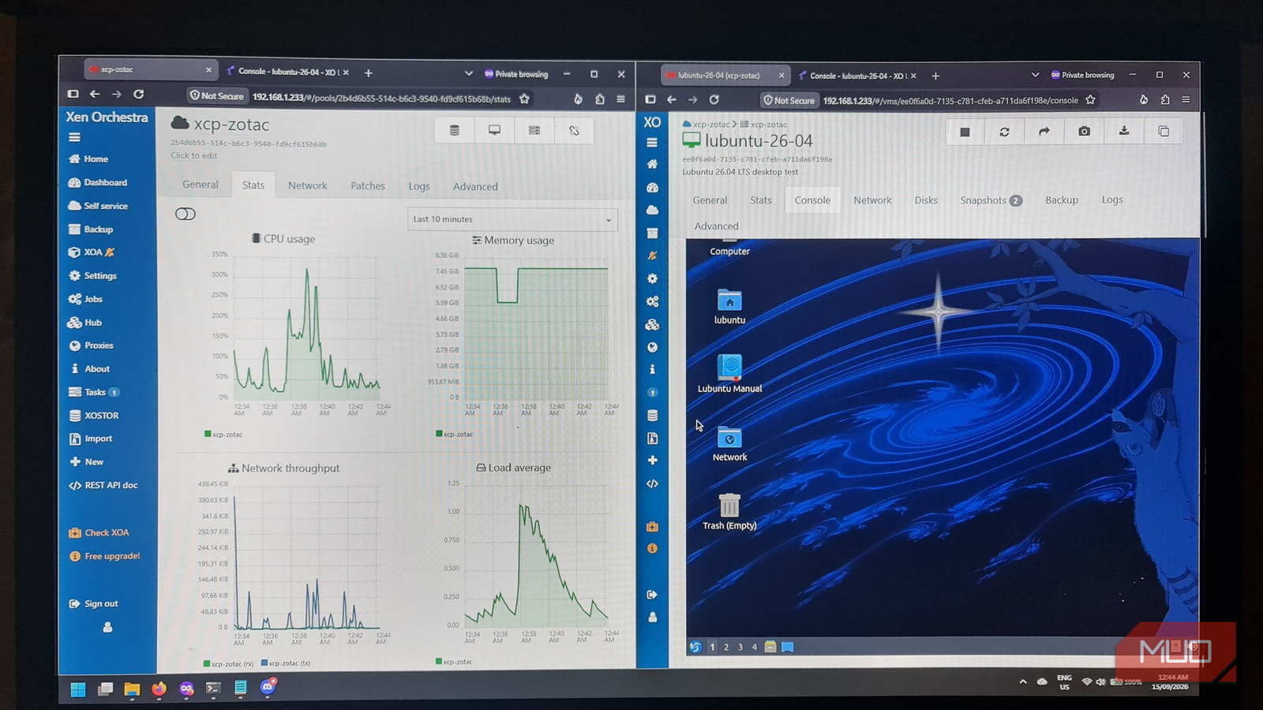Expand the tab list dropdown in right Firefox window
The height and width of the screenshot is (710, 1263).
pos(1035,75)
